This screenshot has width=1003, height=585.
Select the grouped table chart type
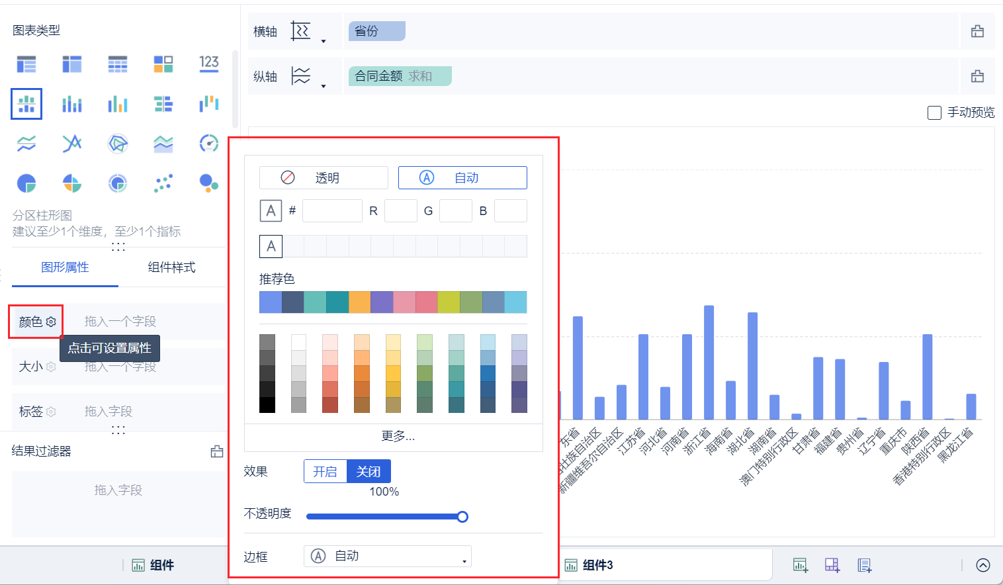tap(26, 64)
